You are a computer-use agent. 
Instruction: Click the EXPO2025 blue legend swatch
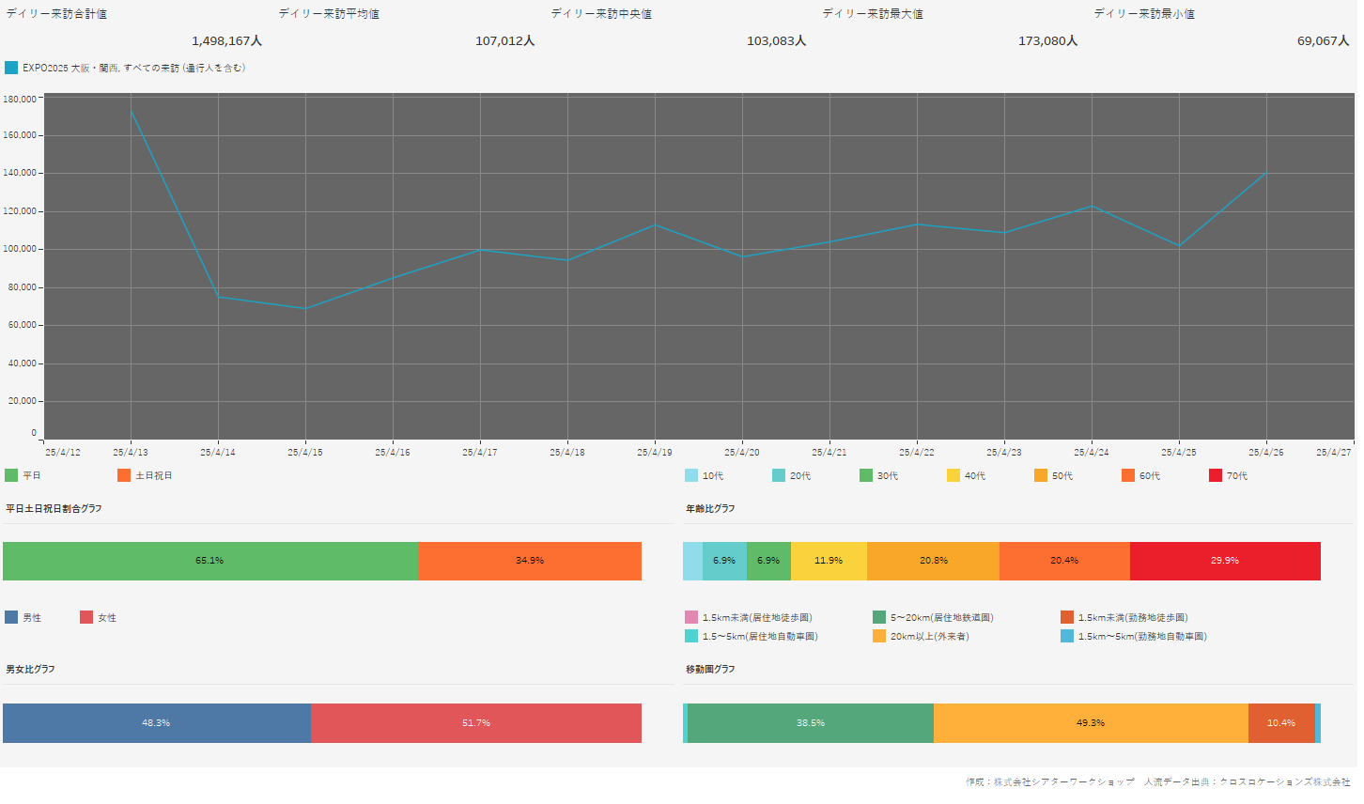click(11, 68)
